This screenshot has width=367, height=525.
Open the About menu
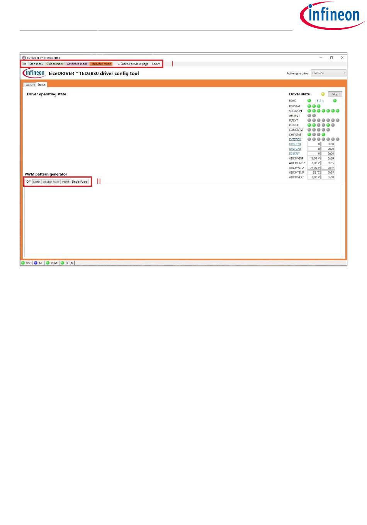156,64
